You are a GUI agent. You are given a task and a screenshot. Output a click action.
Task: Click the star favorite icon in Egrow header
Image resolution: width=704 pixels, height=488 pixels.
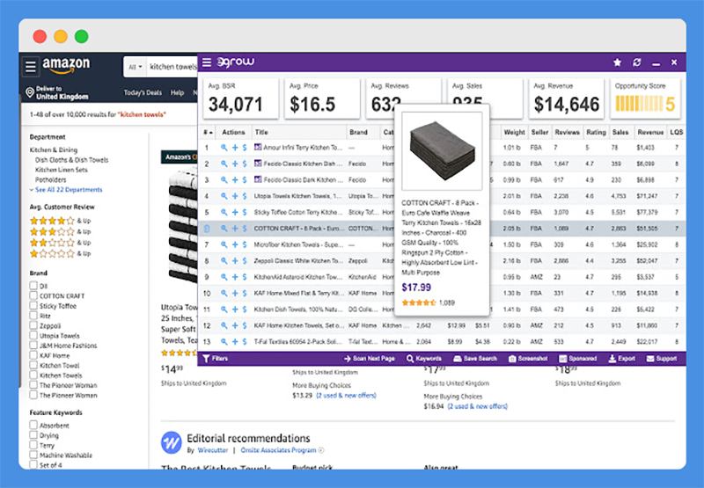(x=618, y=62)
